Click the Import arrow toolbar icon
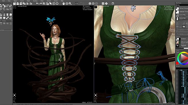This screenshot has height=105, width=188. point(28,4)
